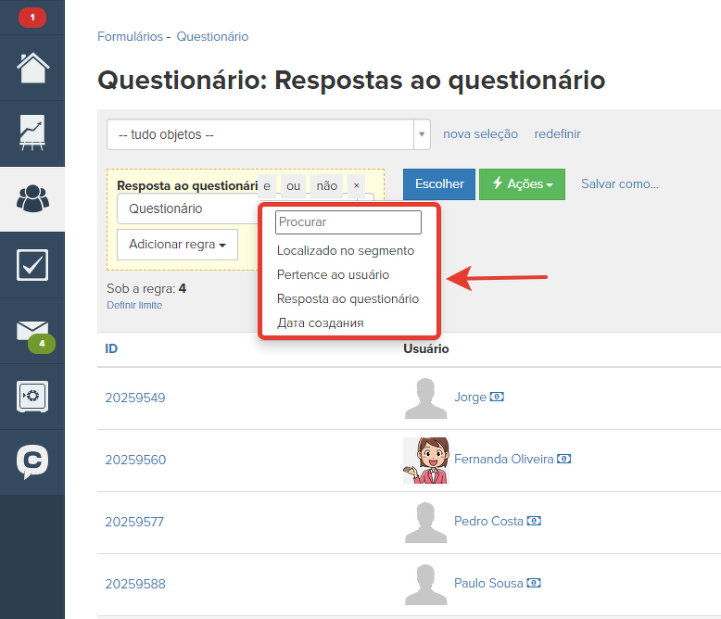
Task: Toggle the 'e' condition operator
Action: pos(267,185)
